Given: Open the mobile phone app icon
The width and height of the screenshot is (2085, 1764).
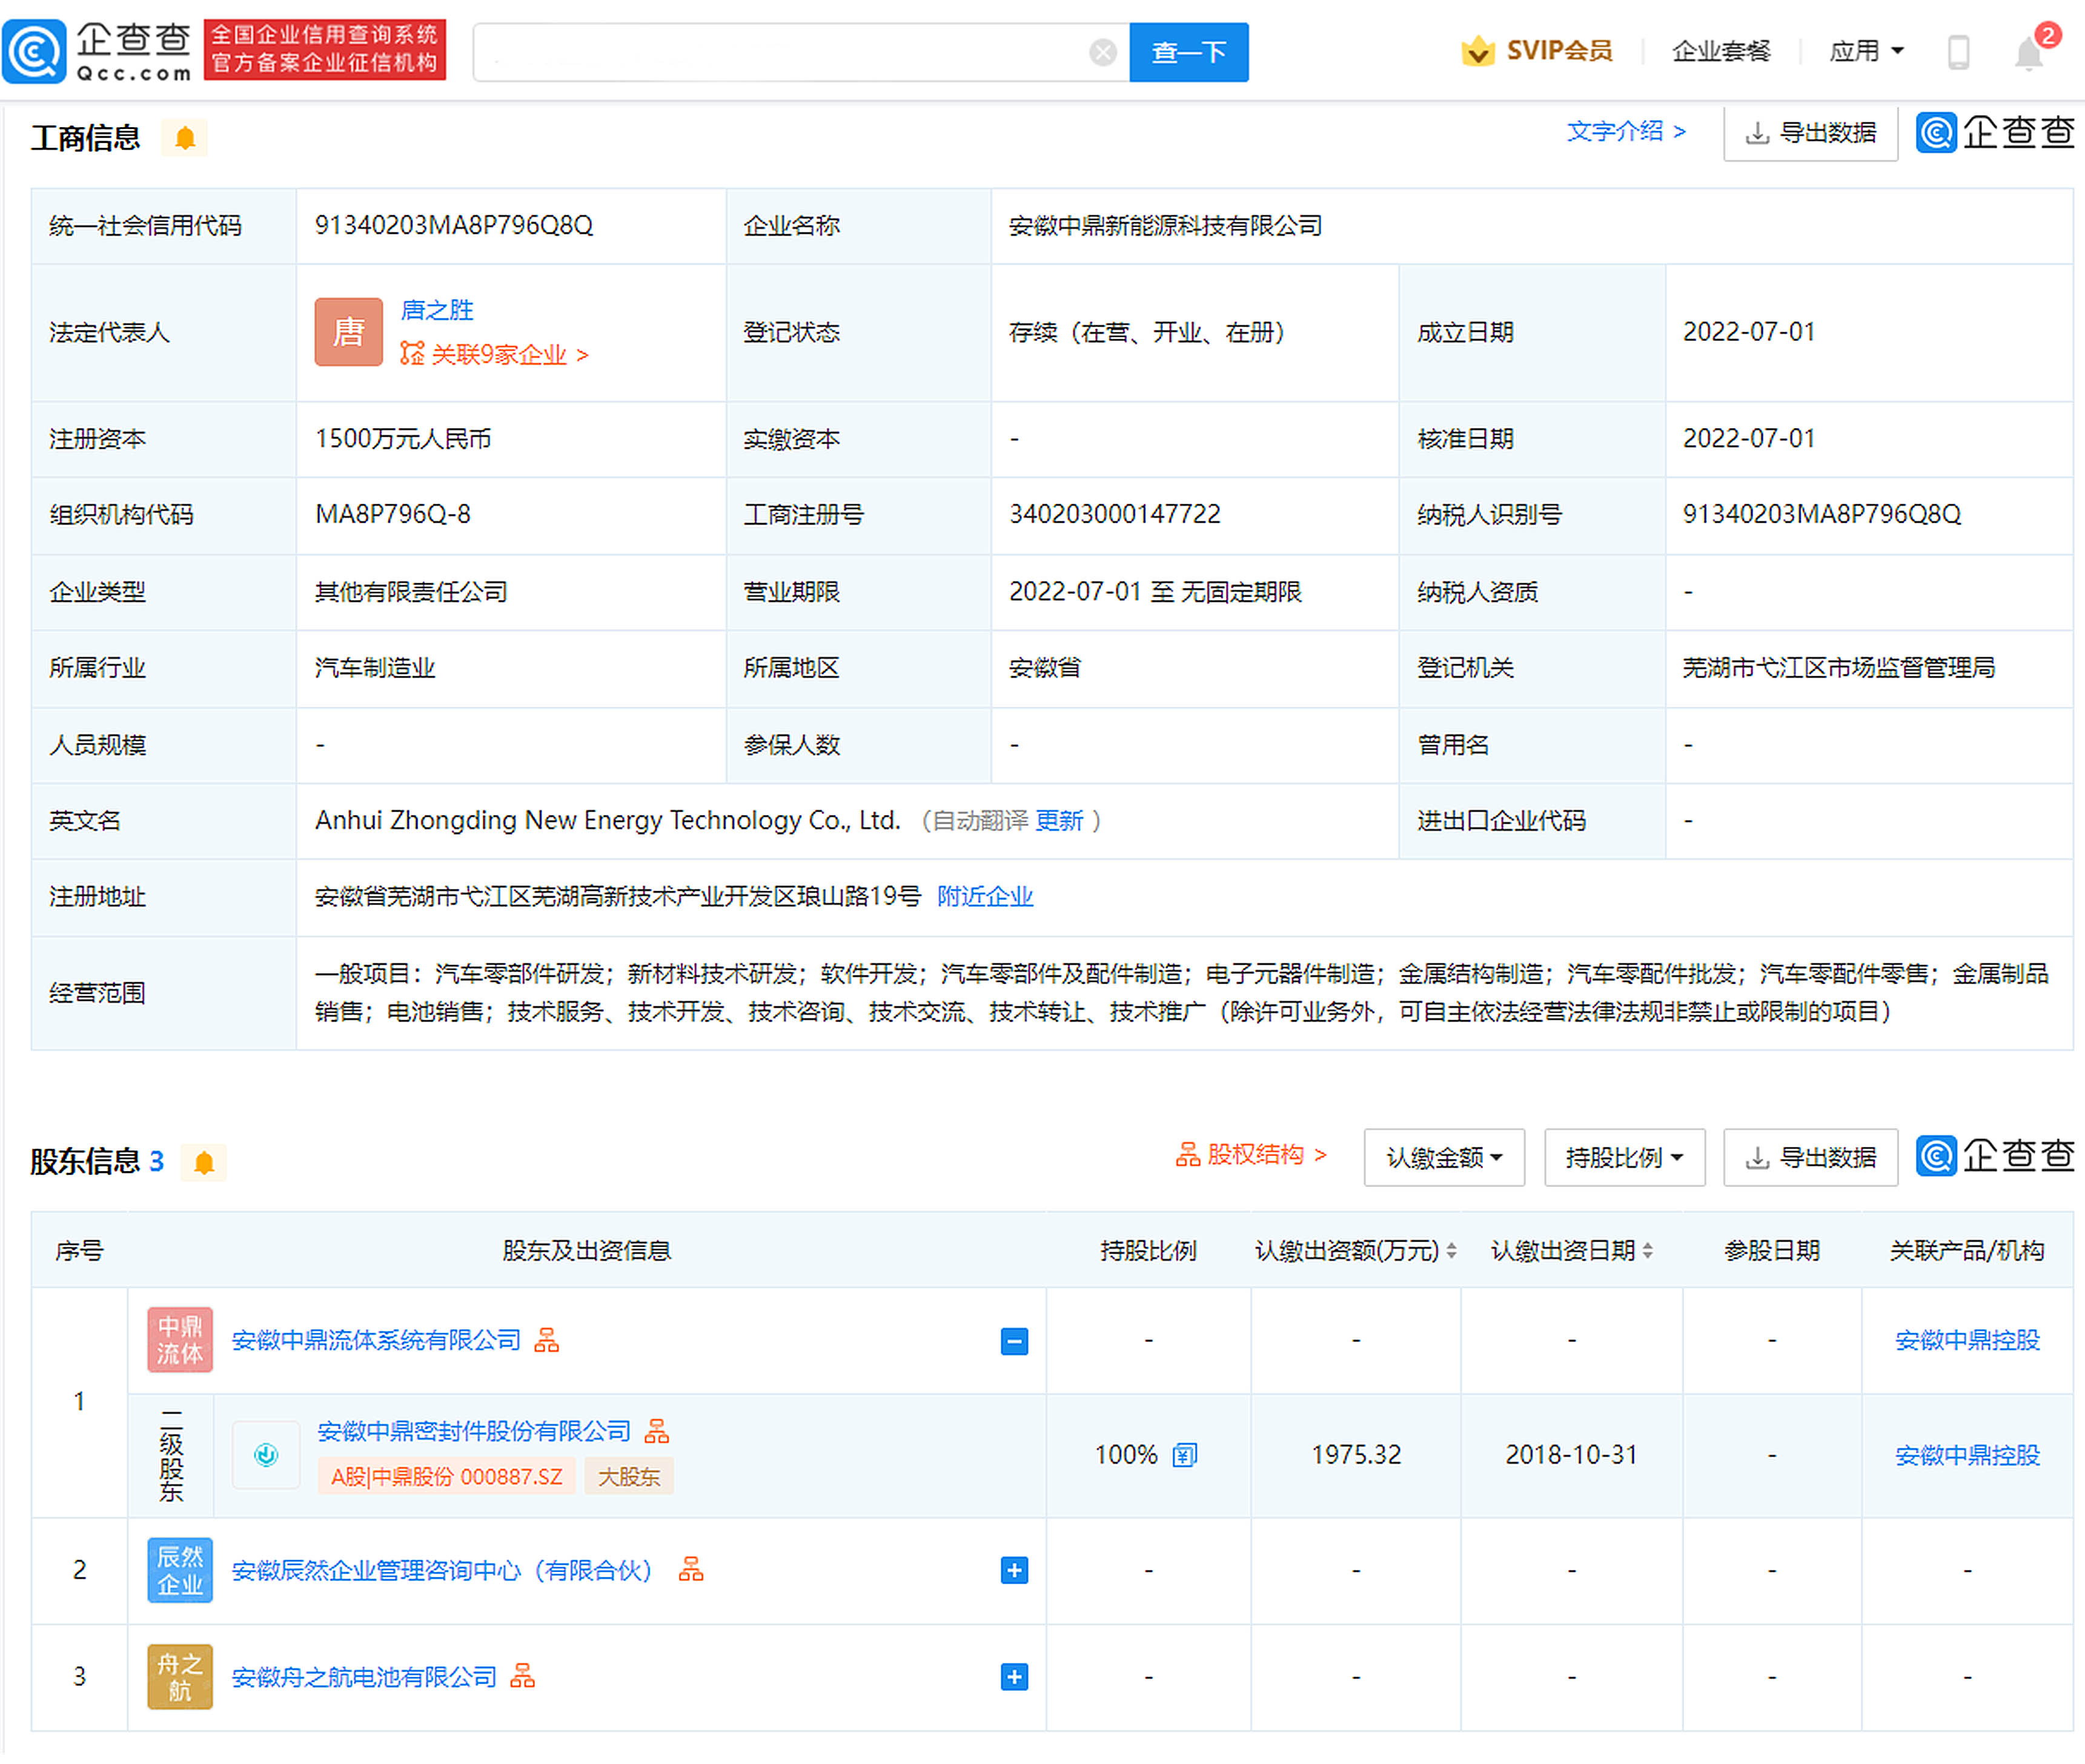Looking at the screenshot, I should click(x=1958, y=52).
